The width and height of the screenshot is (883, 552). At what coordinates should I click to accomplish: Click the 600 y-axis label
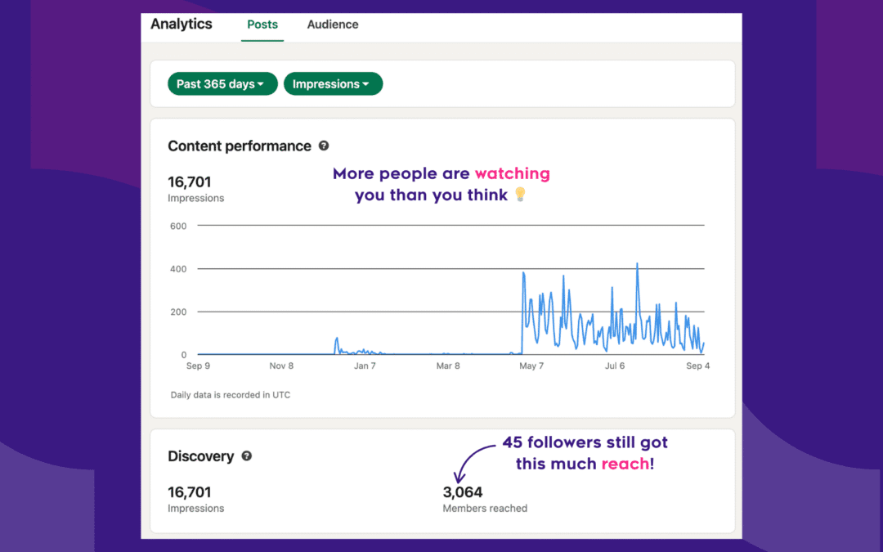(x=178, y=226)
